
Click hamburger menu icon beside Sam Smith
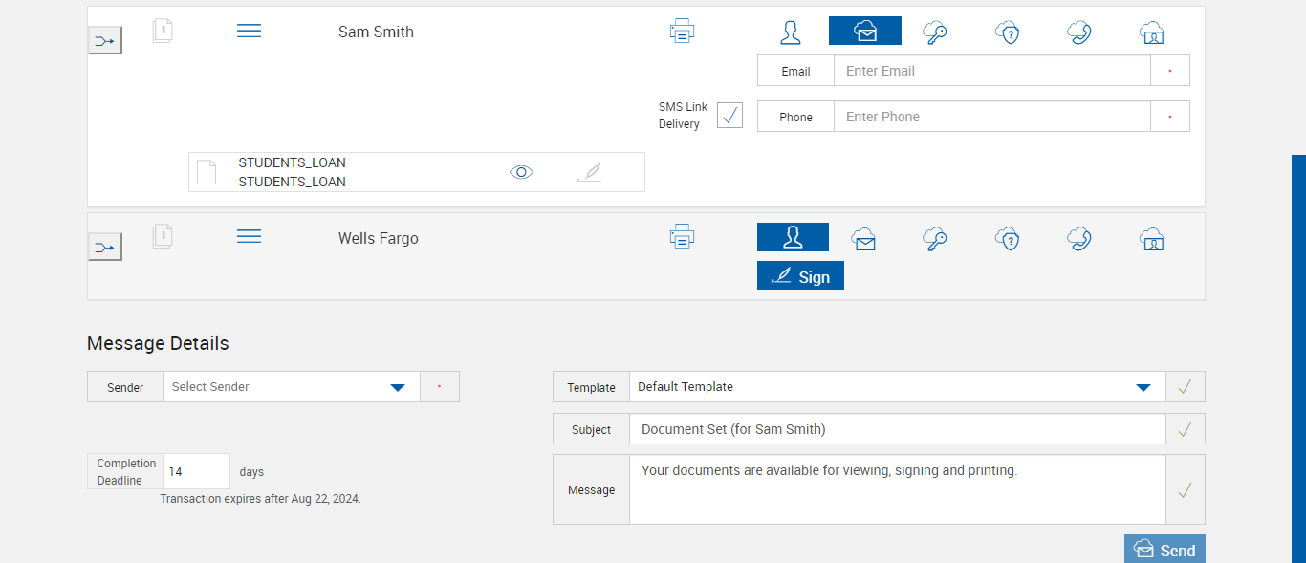pyautogui.click(x=249, y=32)
